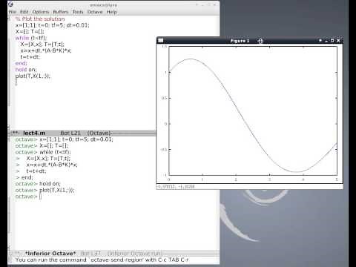Click the y-axis tick label 0.5 in Figure 1
356x267 pixels.
[x=164, y=98]
